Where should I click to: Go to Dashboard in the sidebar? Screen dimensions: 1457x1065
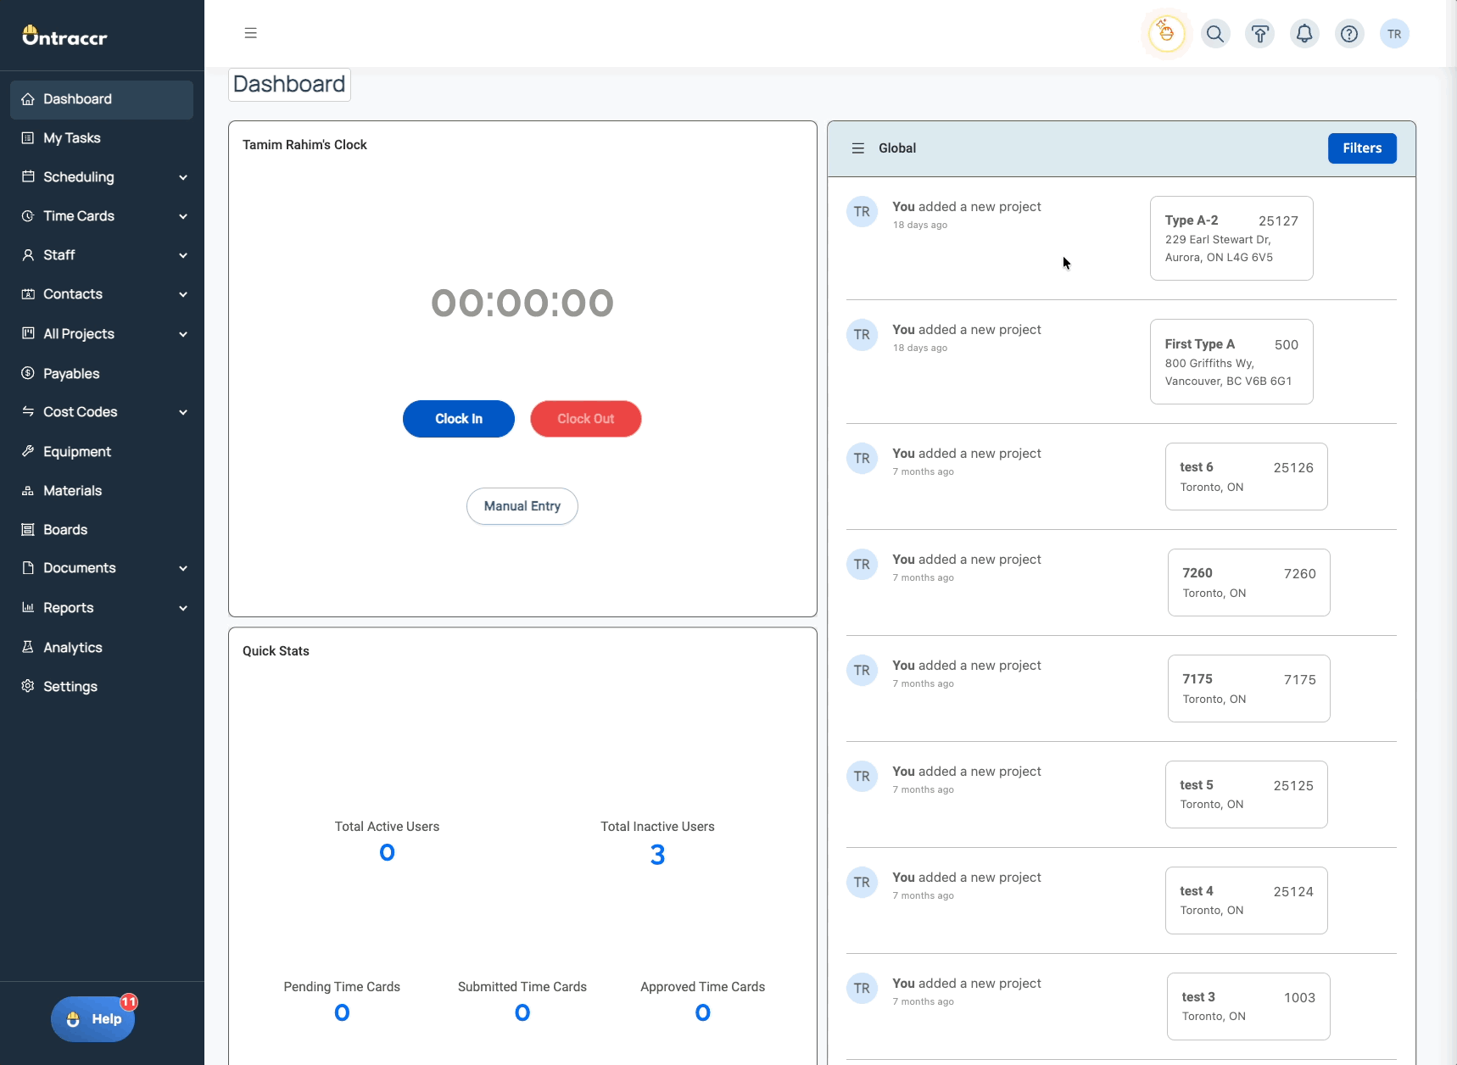(x=102, y=100)
